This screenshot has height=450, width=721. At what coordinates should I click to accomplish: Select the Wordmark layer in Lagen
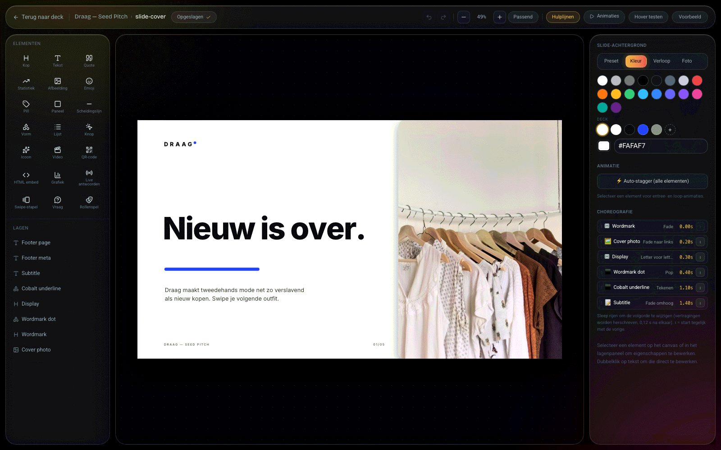[x=58, y=334]
